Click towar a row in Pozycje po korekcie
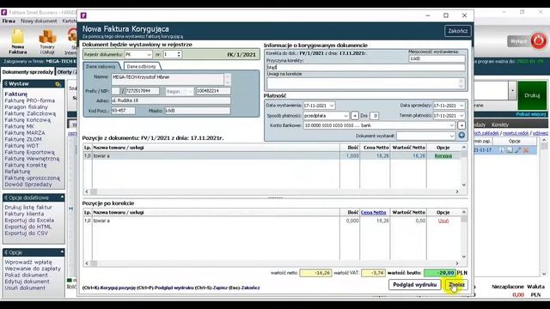550x309 pixels. pyautogui.click(x=272, y=221)
